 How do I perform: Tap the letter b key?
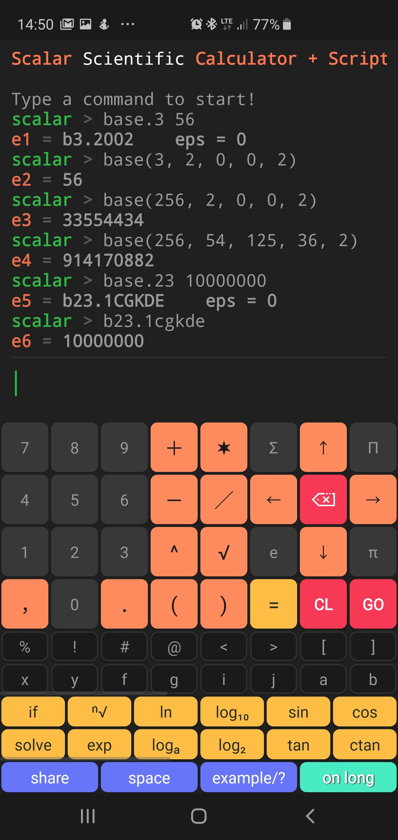tap(373, 679)
